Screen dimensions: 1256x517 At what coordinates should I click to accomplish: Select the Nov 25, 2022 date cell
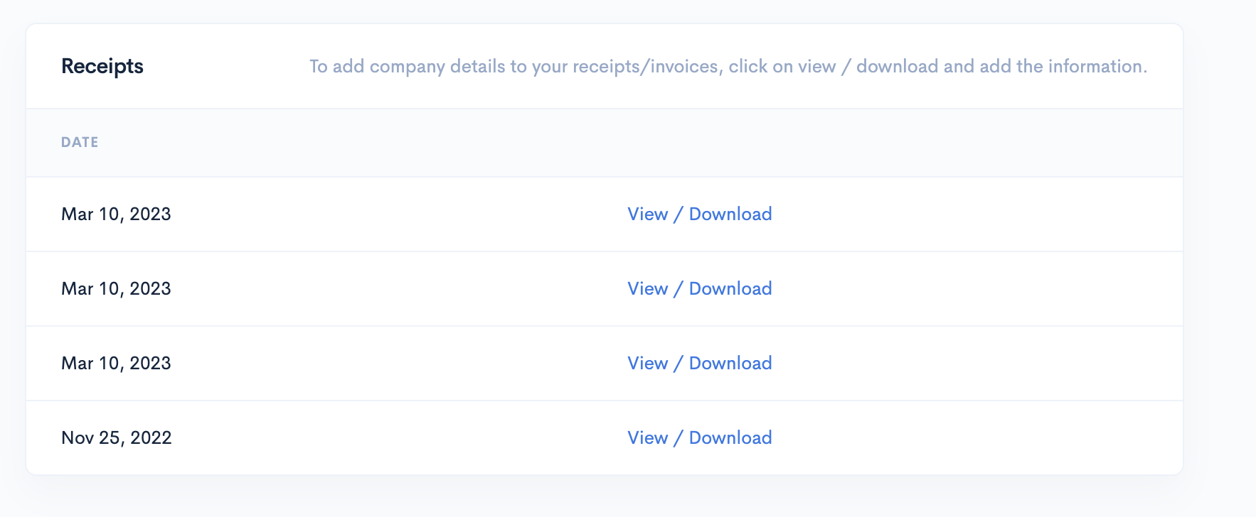tap(117, 437)
